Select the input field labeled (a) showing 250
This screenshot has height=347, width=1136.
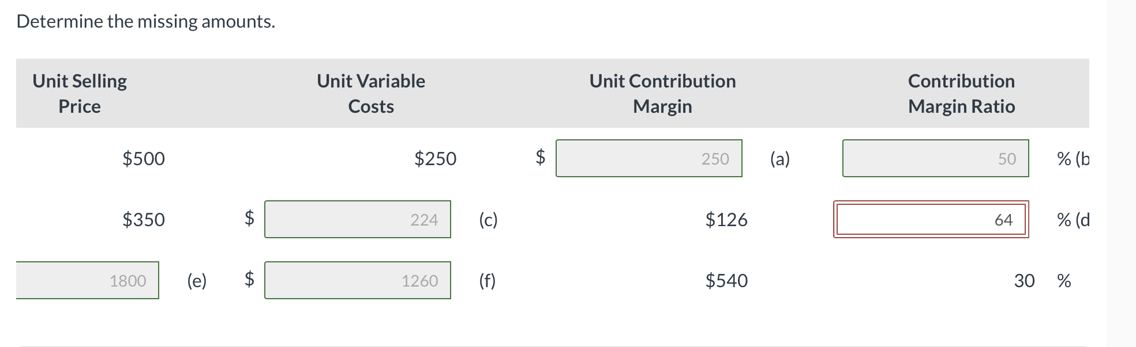[649, 159]
